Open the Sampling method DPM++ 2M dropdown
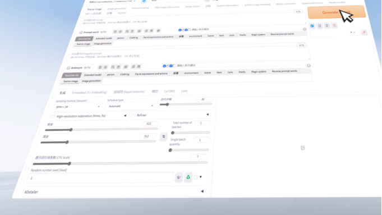Viewport: 382px width, 215px height. (78, 107)
